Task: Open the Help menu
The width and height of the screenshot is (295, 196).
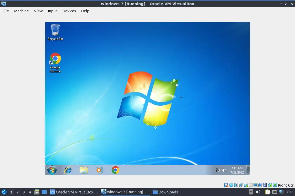Action: click(85, 11)
